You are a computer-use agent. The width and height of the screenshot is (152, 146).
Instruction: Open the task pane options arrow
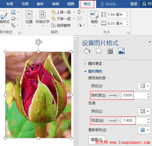pos(150,42)
